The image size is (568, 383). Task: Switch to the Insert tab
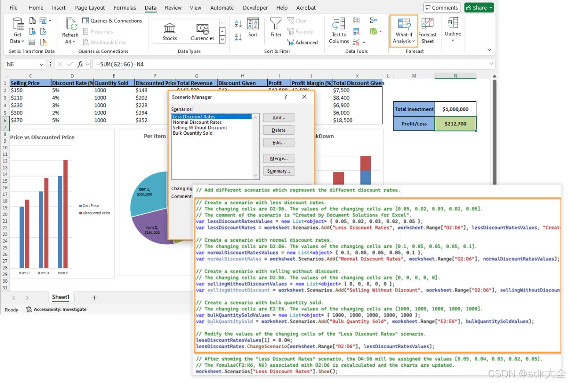pyautogui.click(x=59, y=7)
